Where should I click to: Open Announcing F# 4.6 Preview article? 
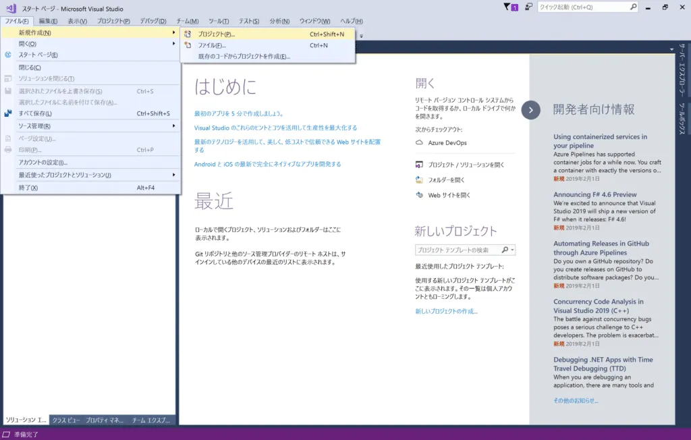point(595,194)
